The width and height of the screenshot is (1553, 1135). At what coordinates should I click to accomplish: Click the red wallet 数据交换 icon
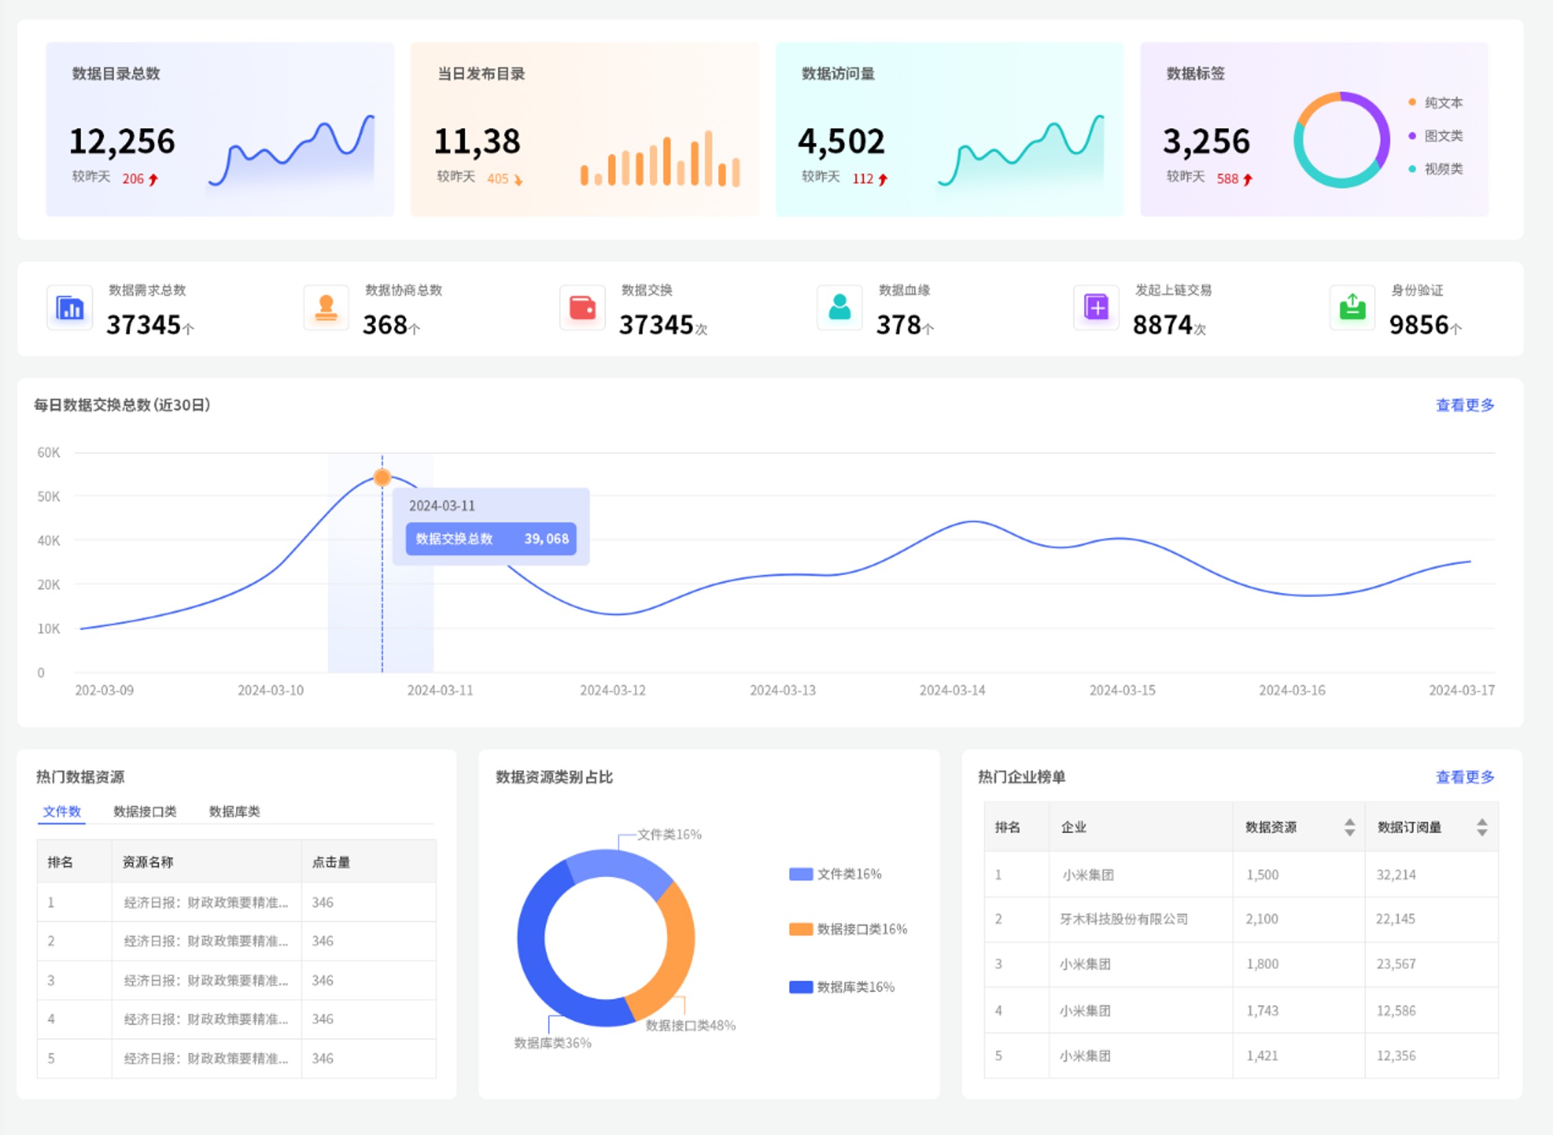point(582,307)
